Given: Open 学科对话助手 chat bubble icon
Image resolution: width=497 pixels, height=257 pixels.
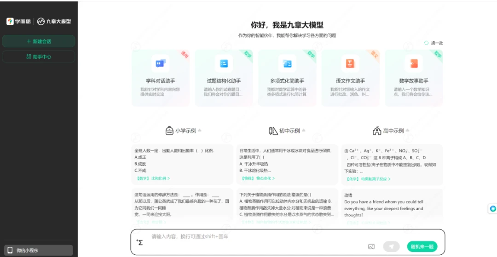Looking at the screenshot, I should (161, 63).
